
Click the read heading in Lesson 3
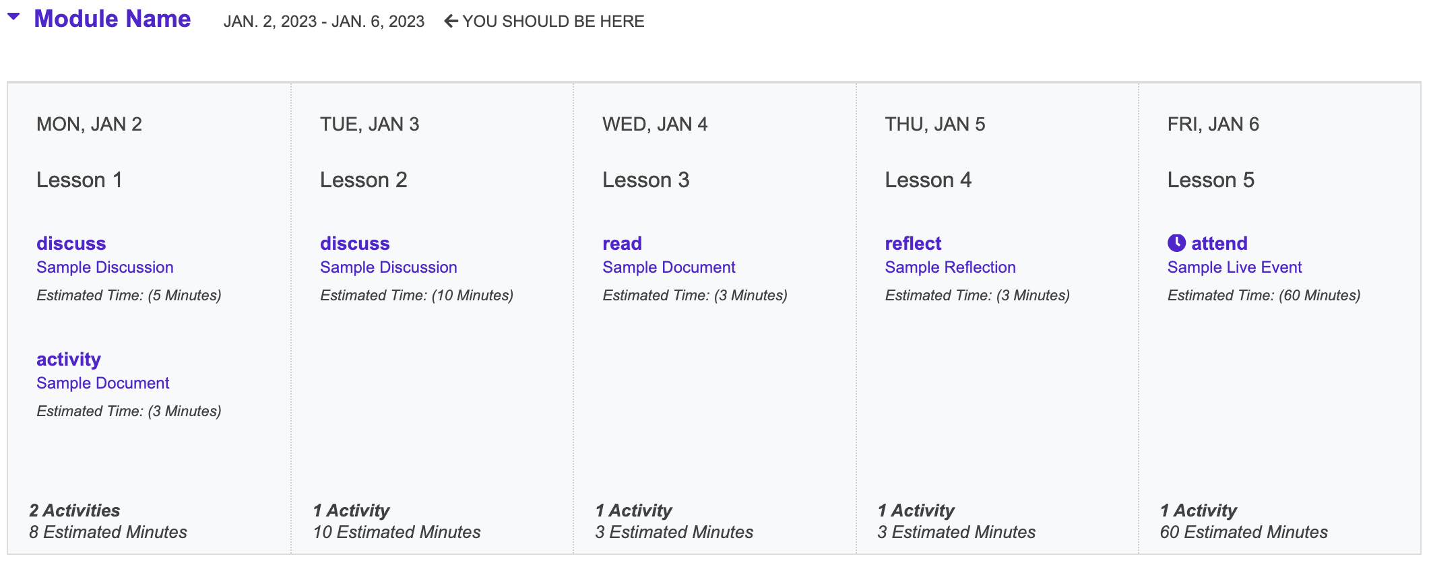(622, 243)
